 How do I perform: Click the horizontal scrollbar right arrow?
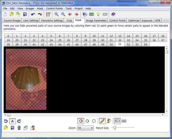point(163,115)
